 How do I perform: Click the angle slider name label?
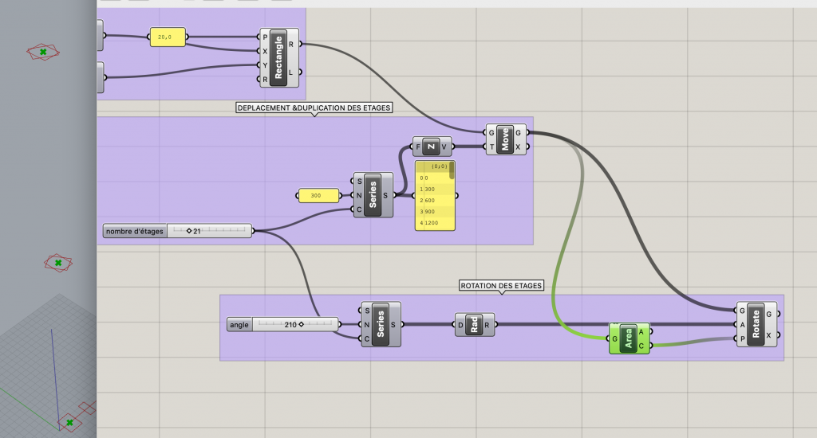[x=239, y=324]
